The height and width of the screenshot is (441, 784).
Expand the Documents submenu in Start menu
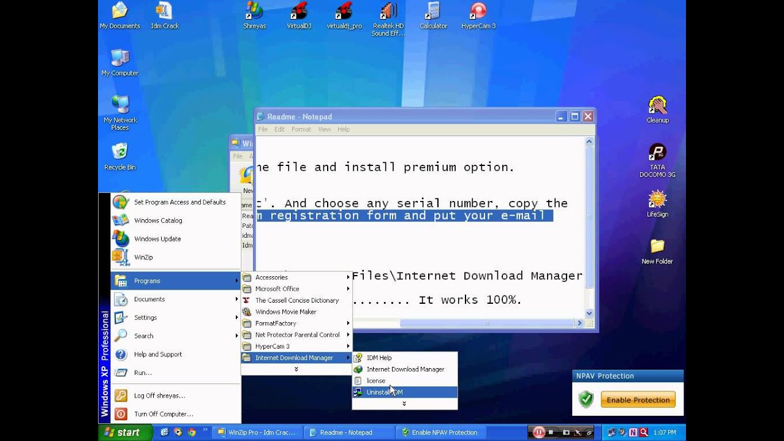tap(175, 299)
